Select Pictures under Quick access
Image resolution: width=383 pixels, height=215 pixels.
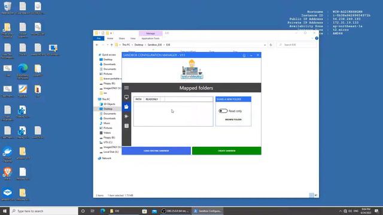pos(108,74)
